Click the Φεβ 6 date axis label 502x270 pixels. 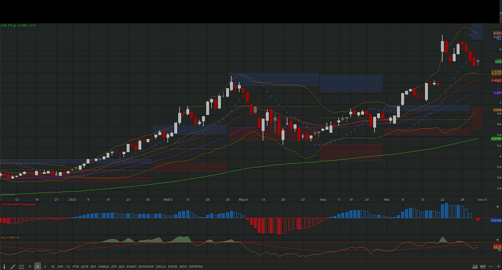click(x=168, y=199)
